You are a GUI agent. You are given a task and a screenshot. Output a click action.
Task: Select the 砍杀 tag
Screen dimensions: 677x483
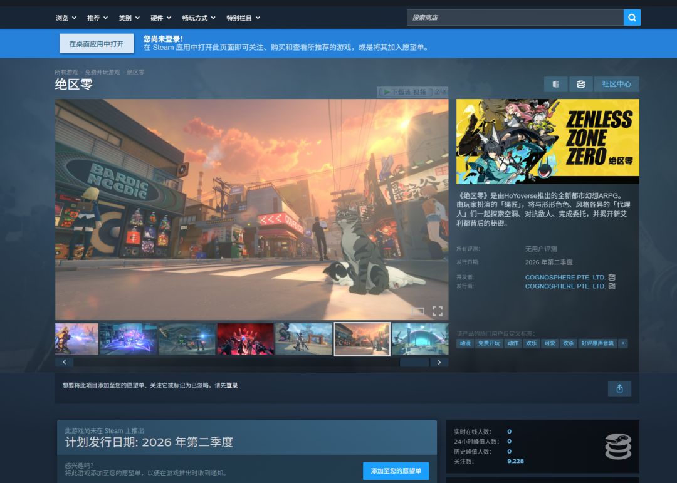568,343
